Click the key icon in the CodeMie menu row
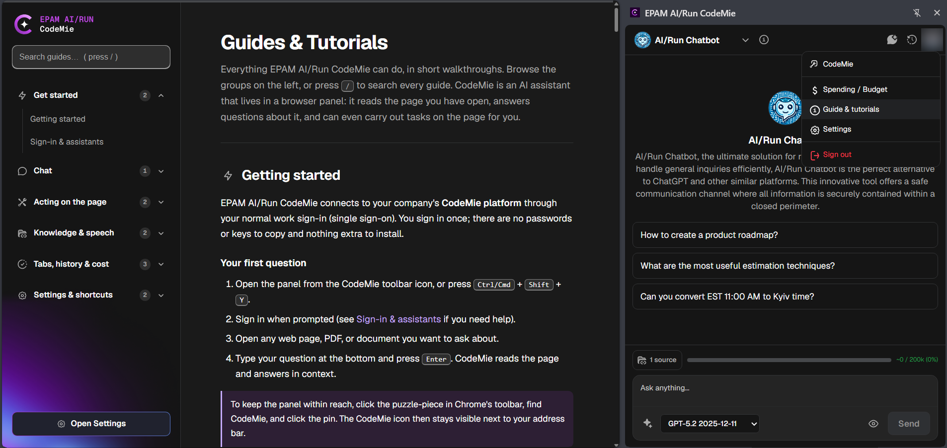This screenshot has height=448, width=947. [814, 64]
